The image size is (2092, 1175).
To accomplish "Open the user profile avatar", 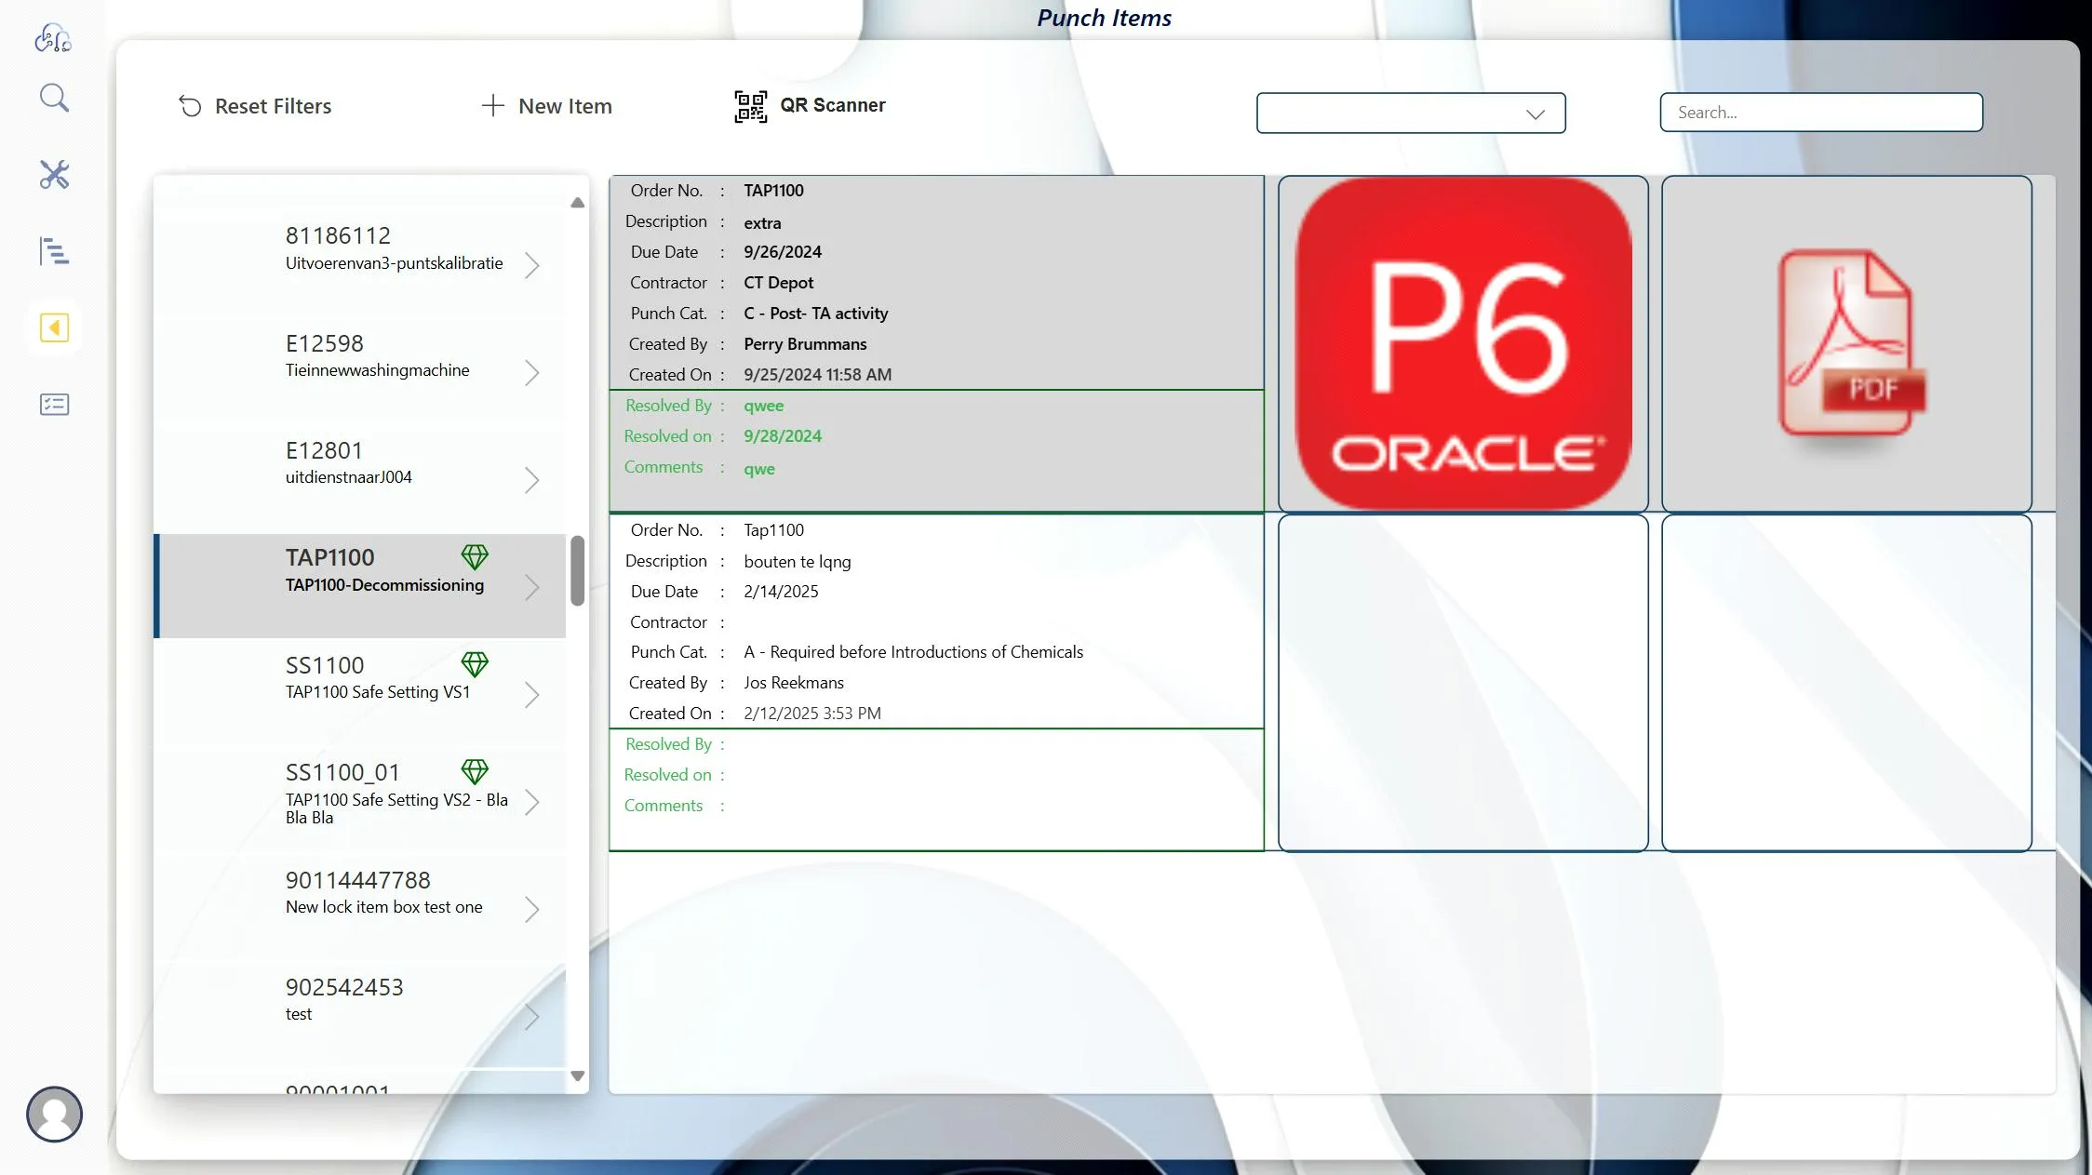I will (54, 1114).
